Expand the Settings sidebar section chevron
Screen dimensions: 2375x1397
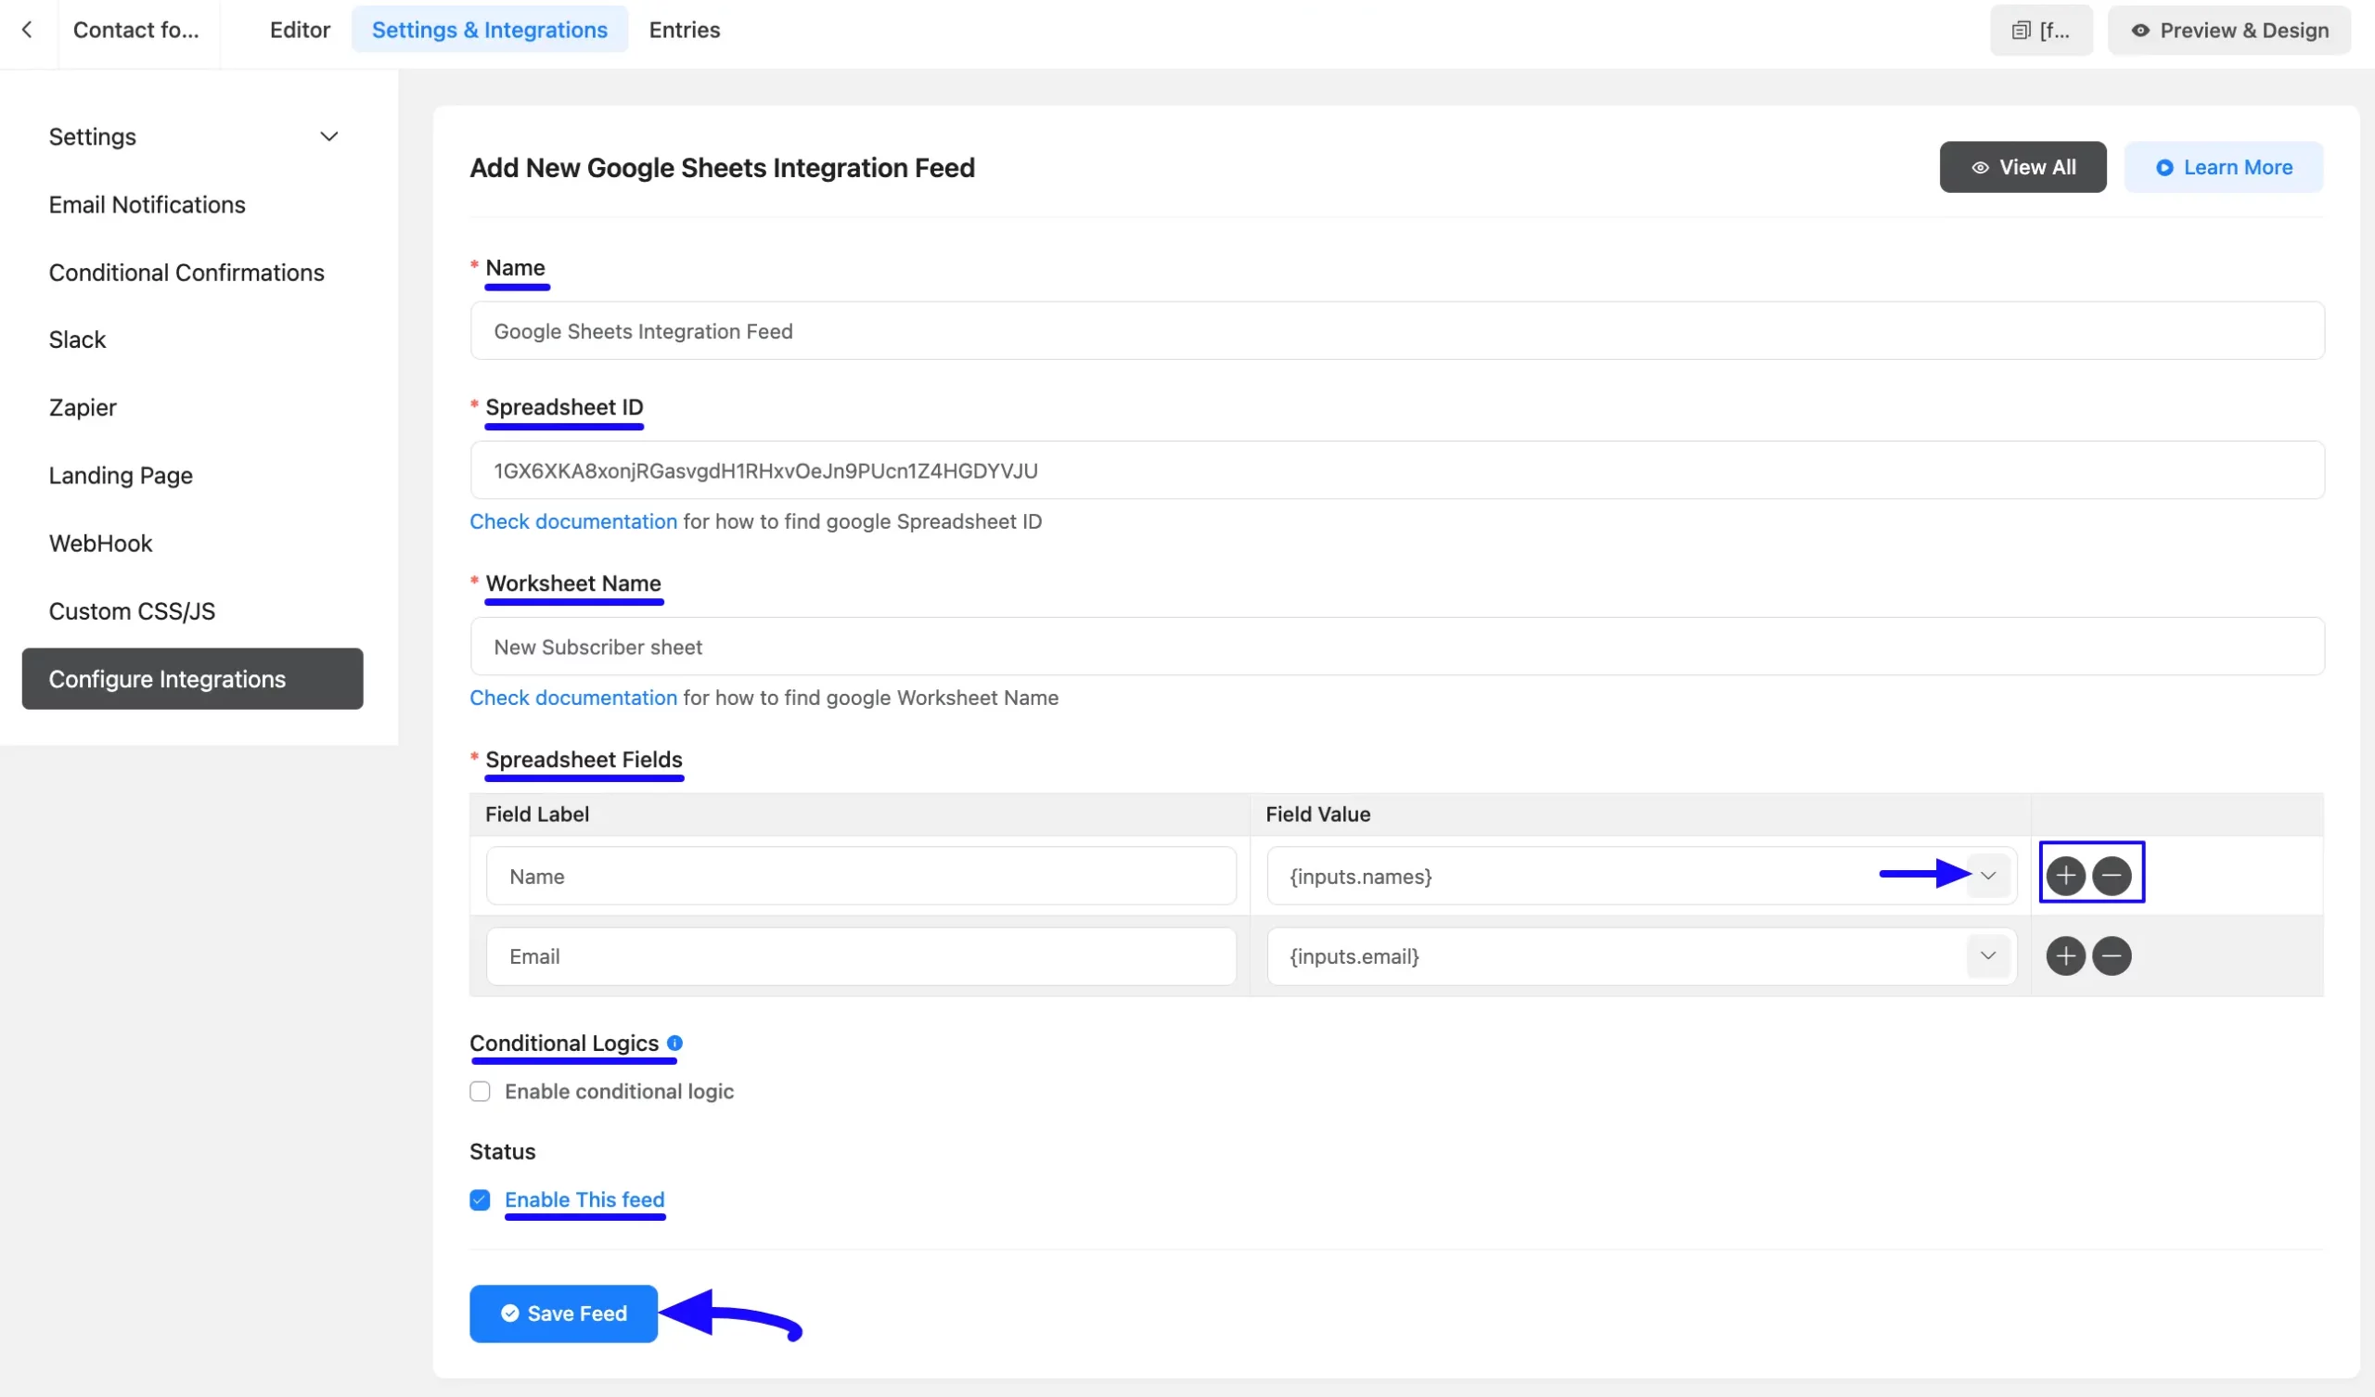[x=329, y=136]
